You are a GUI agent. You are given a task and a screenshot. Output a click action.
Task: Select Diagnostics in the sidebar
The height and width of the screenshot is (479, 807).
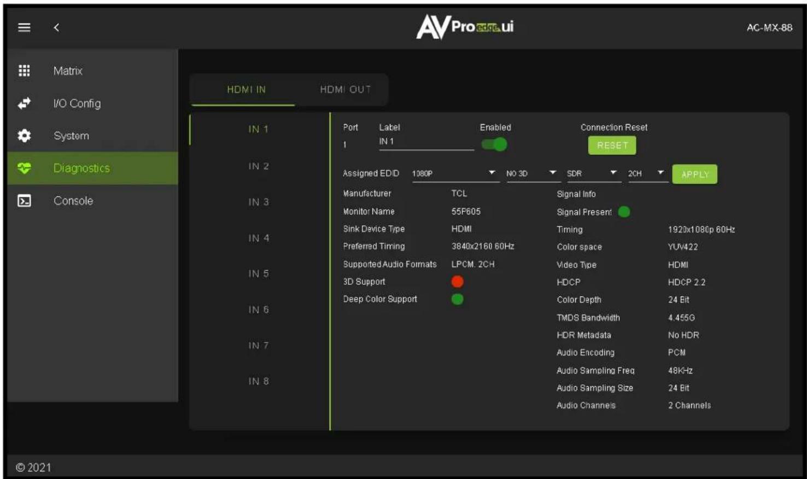(x=92, y=168)
